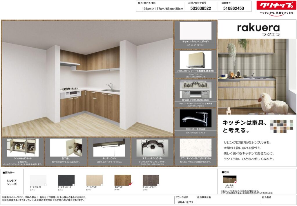Select the kitchen light LED thumbnail
The image size is (297, 206).
(109, 147)
